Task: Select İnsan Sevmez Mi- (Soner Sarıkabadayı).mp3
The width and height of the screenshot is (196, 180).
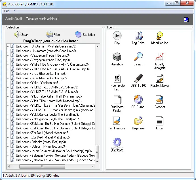Action: pos(54,151)
